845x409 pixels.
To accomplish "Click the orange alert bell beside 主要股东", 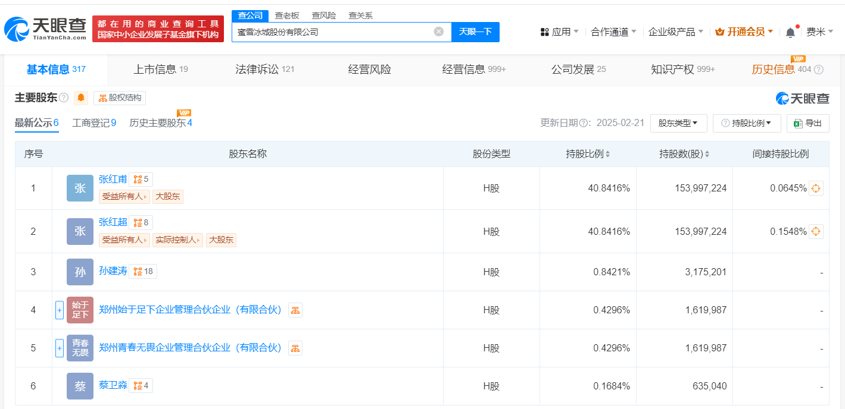I will pos(81,97).
